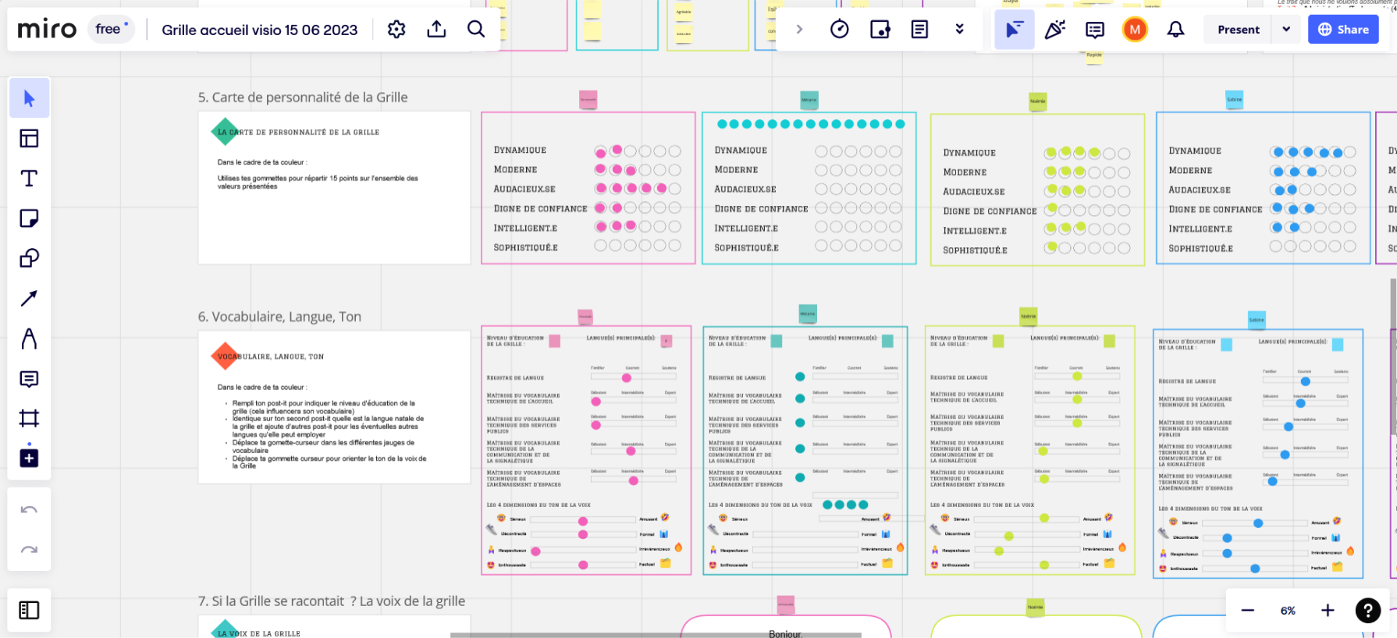The image size is (1397, 638).
Task: Toggle collaborator cursors visibility button
Action: [x=1014, y=30]
